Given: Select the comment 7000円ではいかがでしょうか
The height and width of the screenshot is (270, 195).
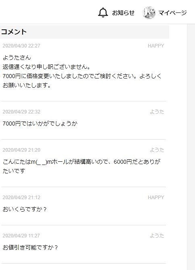Looking at the screenshot, I should click(x=40, y=124).
